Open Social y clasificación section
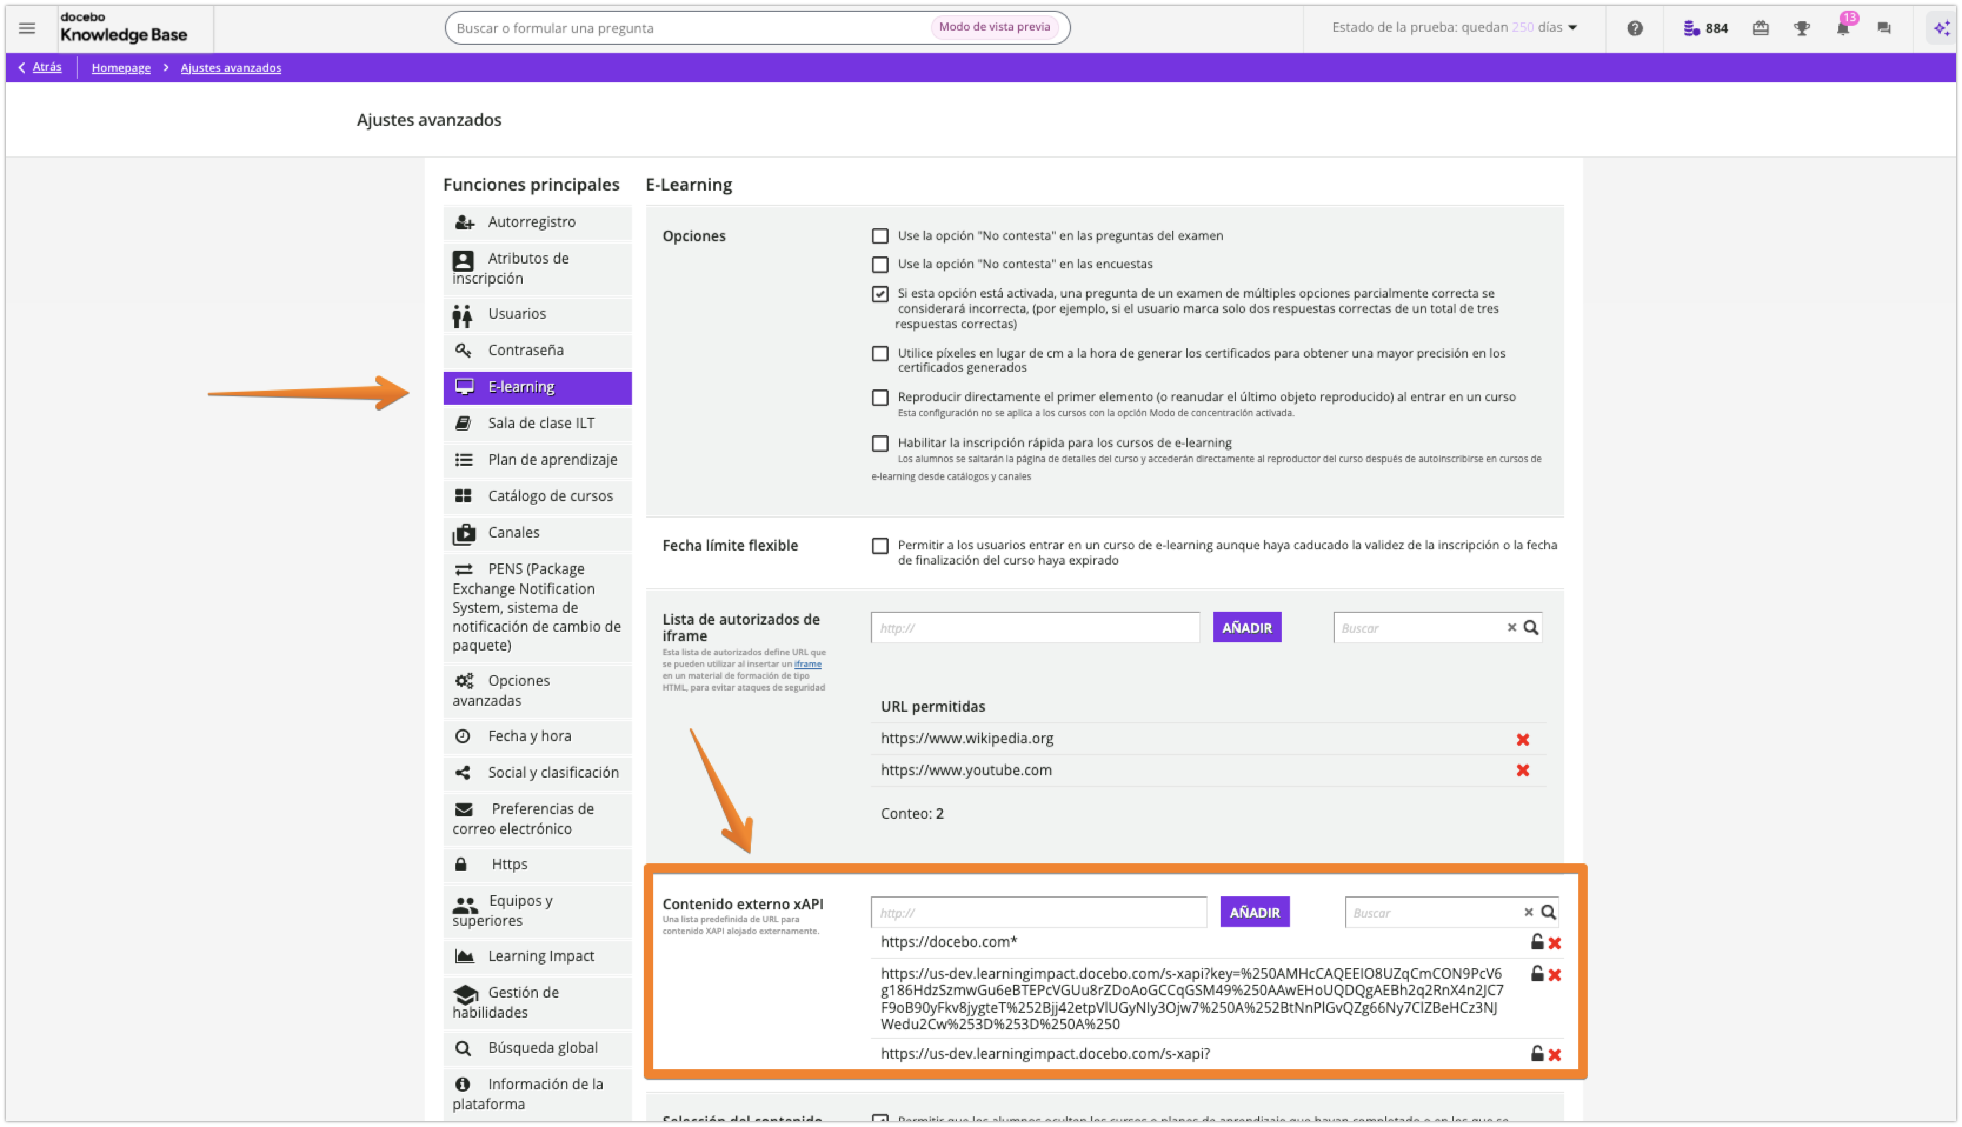This screenshot has height=1127, width=1962. tap(537, 772)
